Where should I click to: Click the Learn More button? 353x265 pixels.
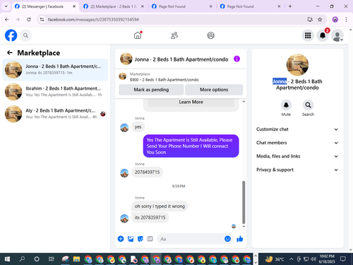pyautogui.click(x=191, y=102)
